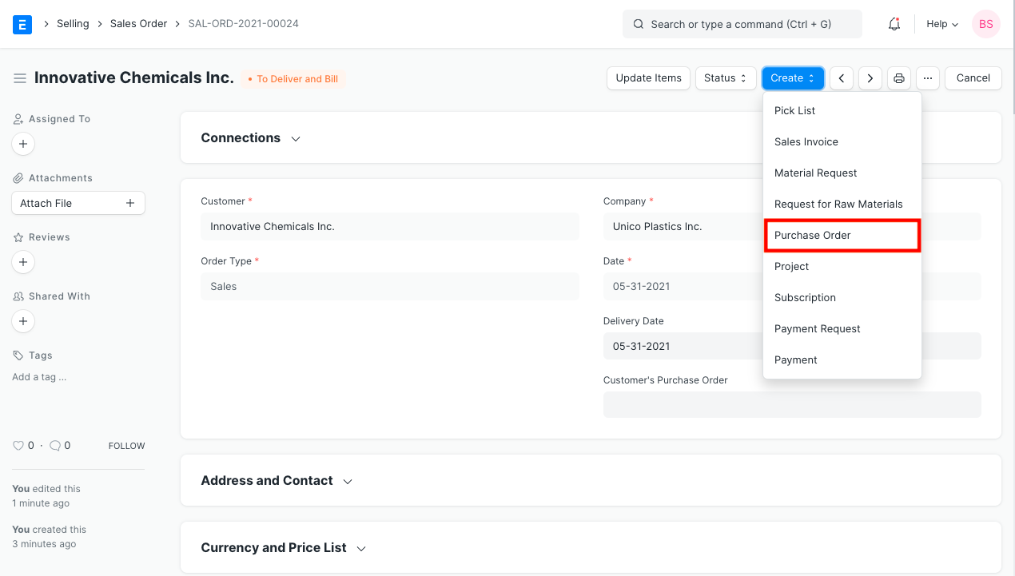Navigate to Selling via the breadcrumb
Image resolution: width=1015 pixels, height=576 pixels.
click(72, 23)
